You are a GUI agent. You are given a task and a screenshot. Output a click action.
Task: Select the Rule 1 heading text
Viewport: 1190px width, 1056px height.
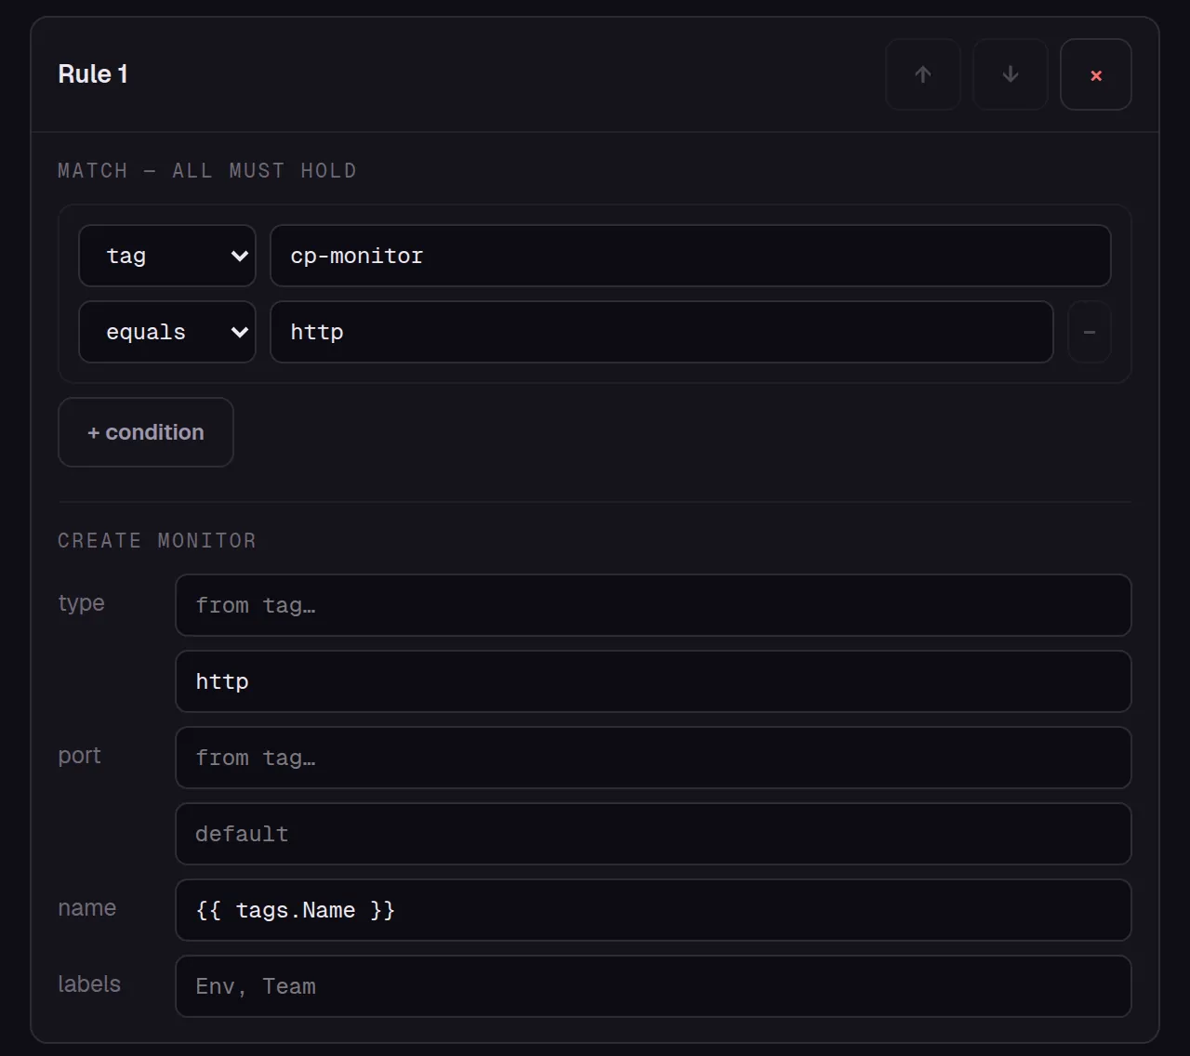(93, 74)
